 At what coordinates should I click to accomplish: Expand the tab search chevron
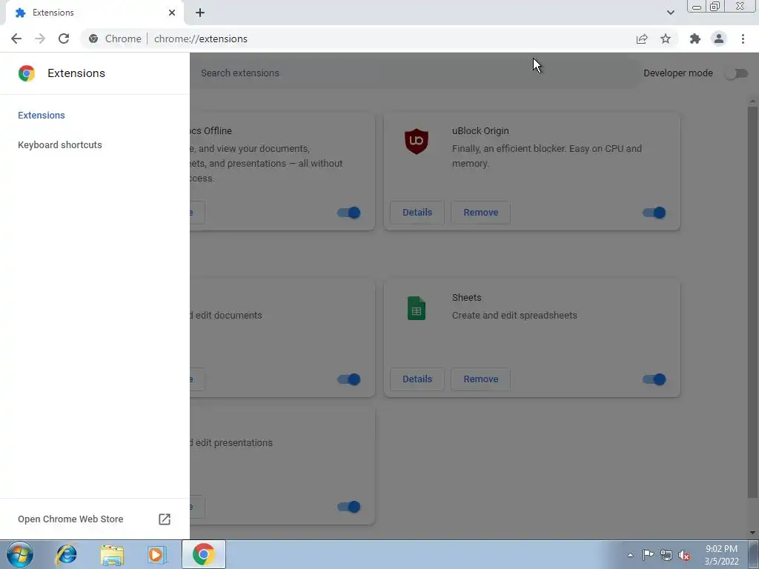click(x=670, y=13)
